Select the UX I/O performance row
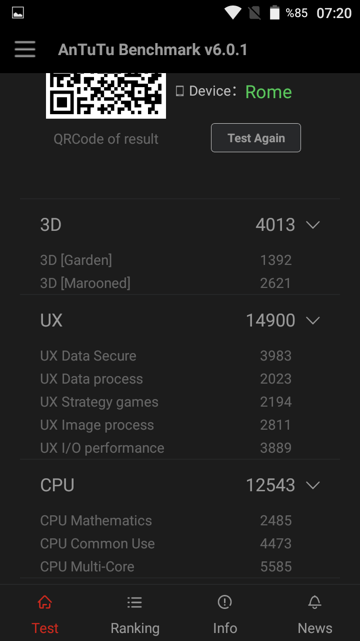360x641 pixels. [x=180, y=448]
